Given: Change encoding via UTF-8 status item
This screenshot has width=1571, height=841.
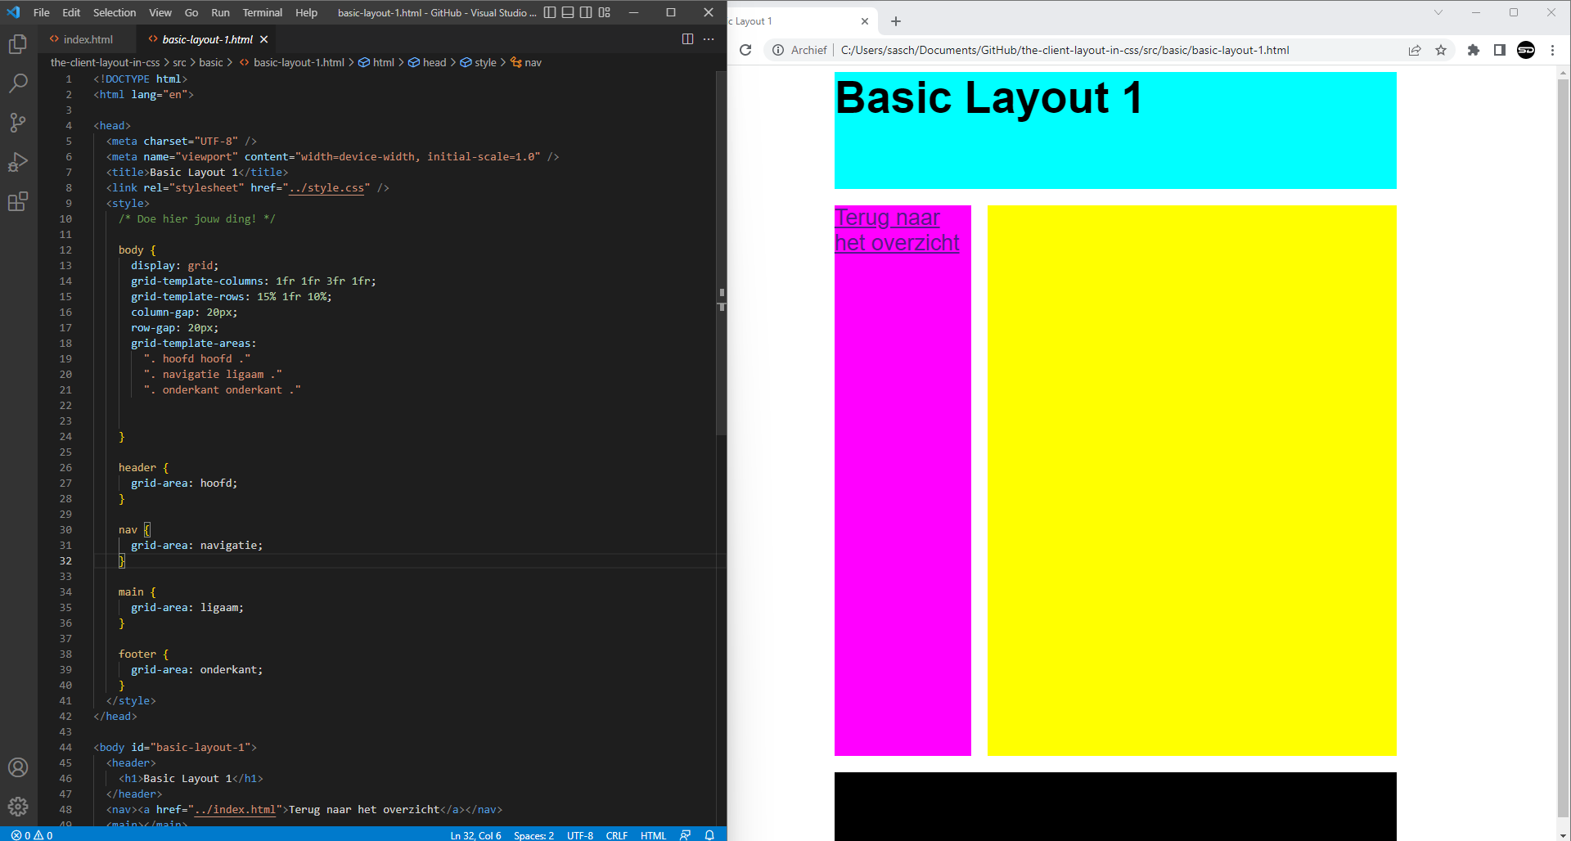Looking at the screenshot, I should click(x=580, y=835).
